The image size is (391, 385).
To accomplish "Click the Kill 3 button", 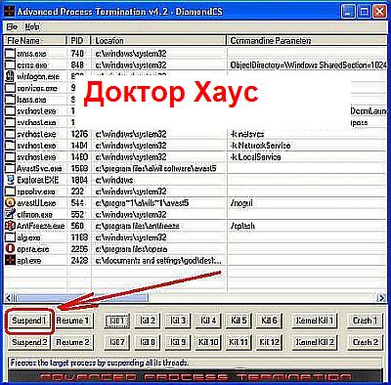I will click(178, 321).
